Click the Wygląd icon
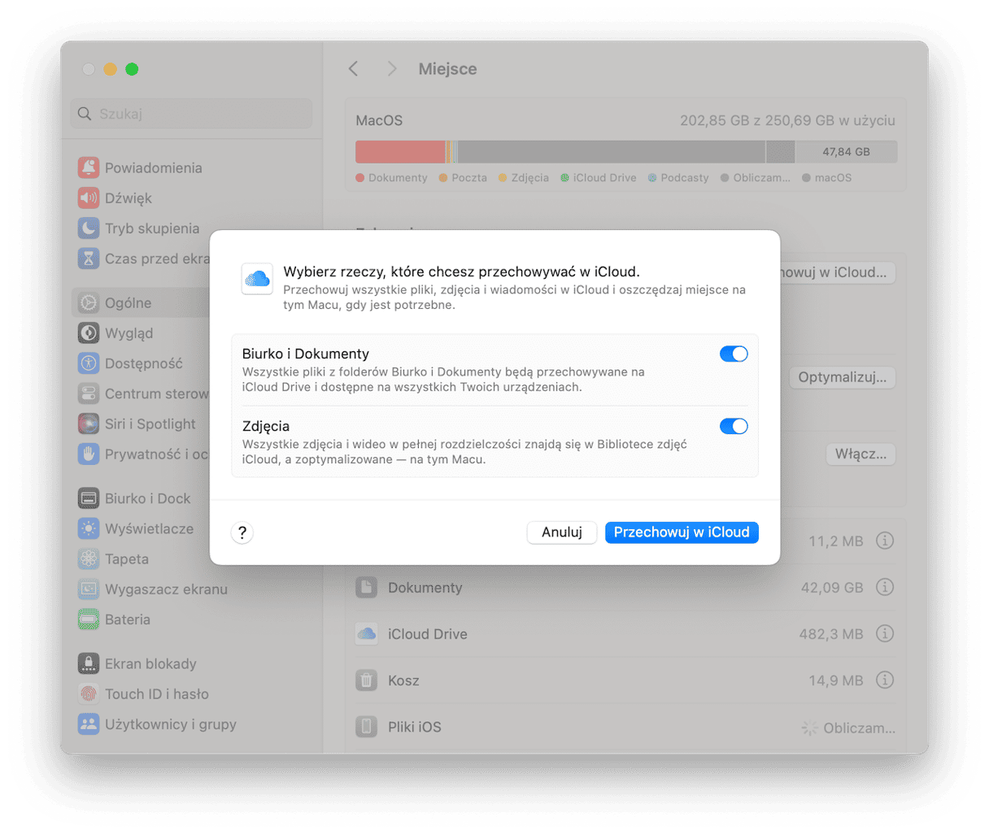Screen dimensions: 989x834 click(89, 333)
